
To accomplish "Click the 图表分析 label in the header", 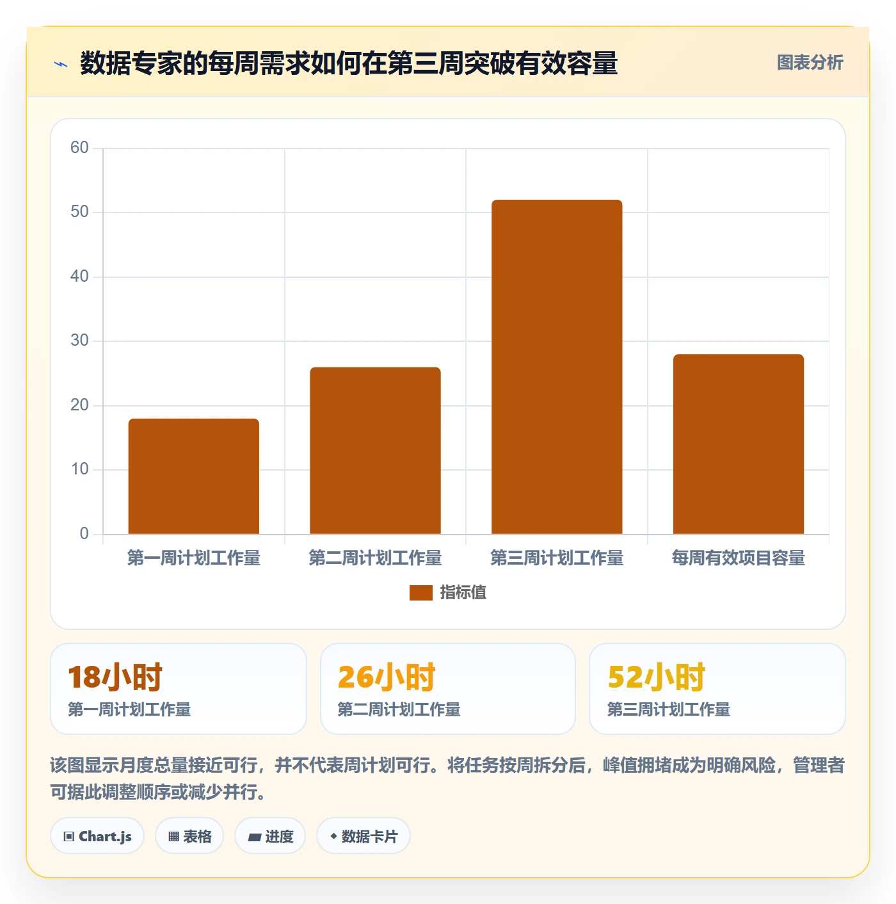I will tap(810, 63).
